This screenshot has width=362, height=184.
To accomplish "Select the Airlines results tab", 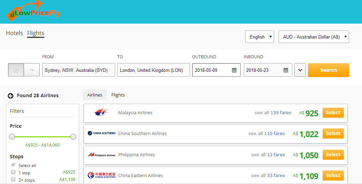I will [95, 95].
